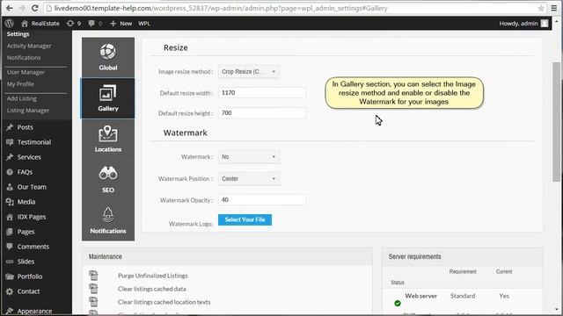Switch to the SEO settings tab
The image size is (563, 316).
tap(108, 179)
